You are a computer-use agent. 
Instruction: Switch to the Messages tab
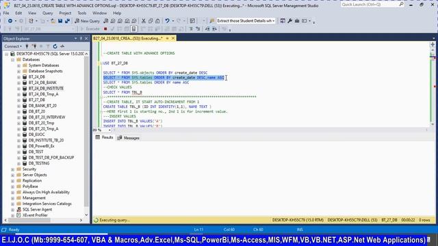129,138
